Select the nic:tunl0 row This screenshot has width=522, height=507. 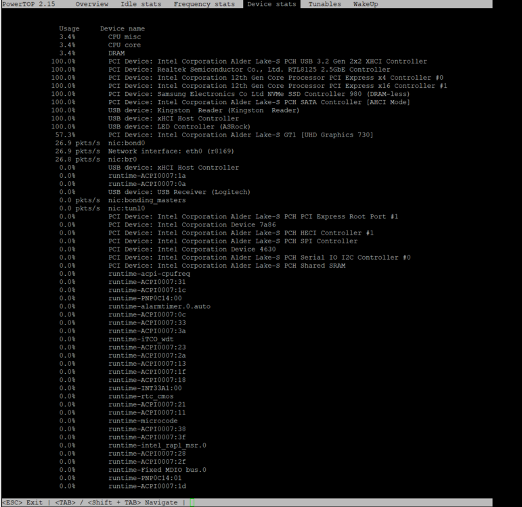[x=102, y=208]
